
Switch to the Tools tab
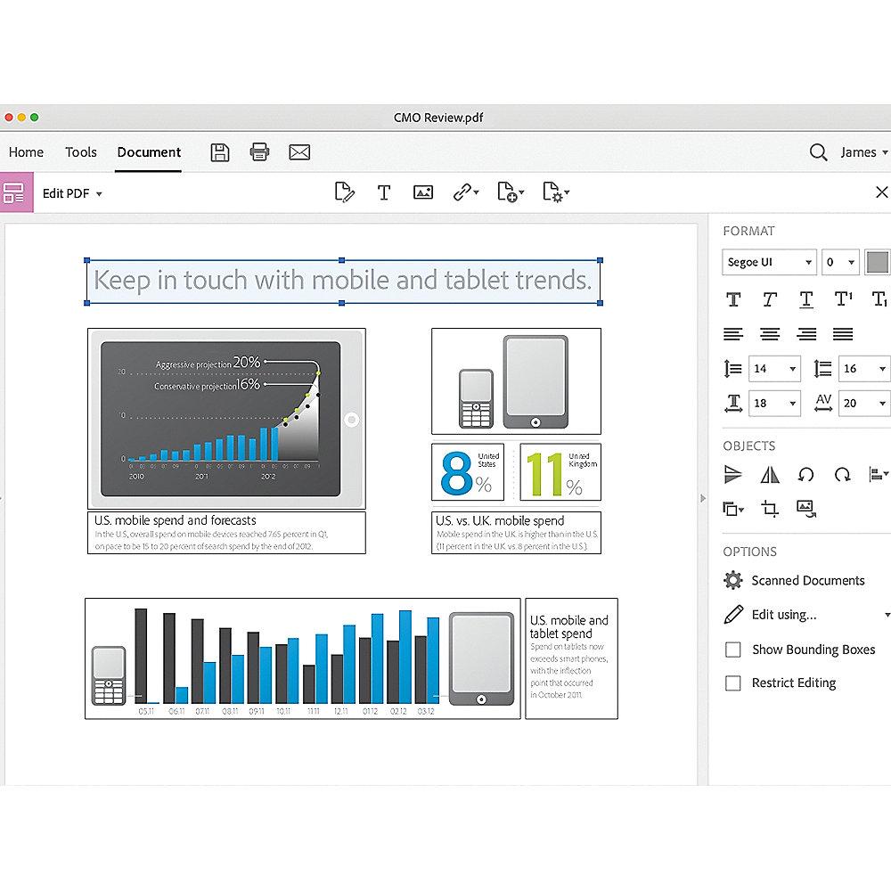click(x=80, y=152)
